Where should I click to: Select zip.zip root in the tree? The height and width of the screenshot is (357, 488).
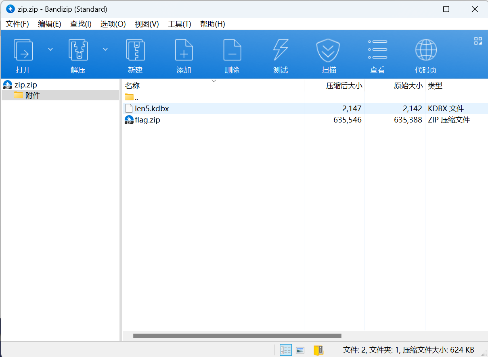coord(25,85)
